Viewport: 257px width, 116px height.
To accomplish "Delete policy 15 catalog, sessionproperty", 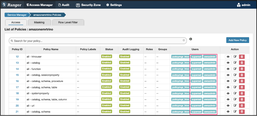I will click(242, 75).
